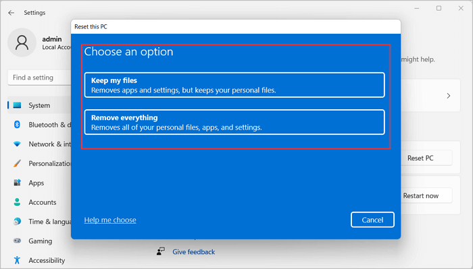Close the Settings window
This screenshot has width=473, height=269.
pos(461,8)
